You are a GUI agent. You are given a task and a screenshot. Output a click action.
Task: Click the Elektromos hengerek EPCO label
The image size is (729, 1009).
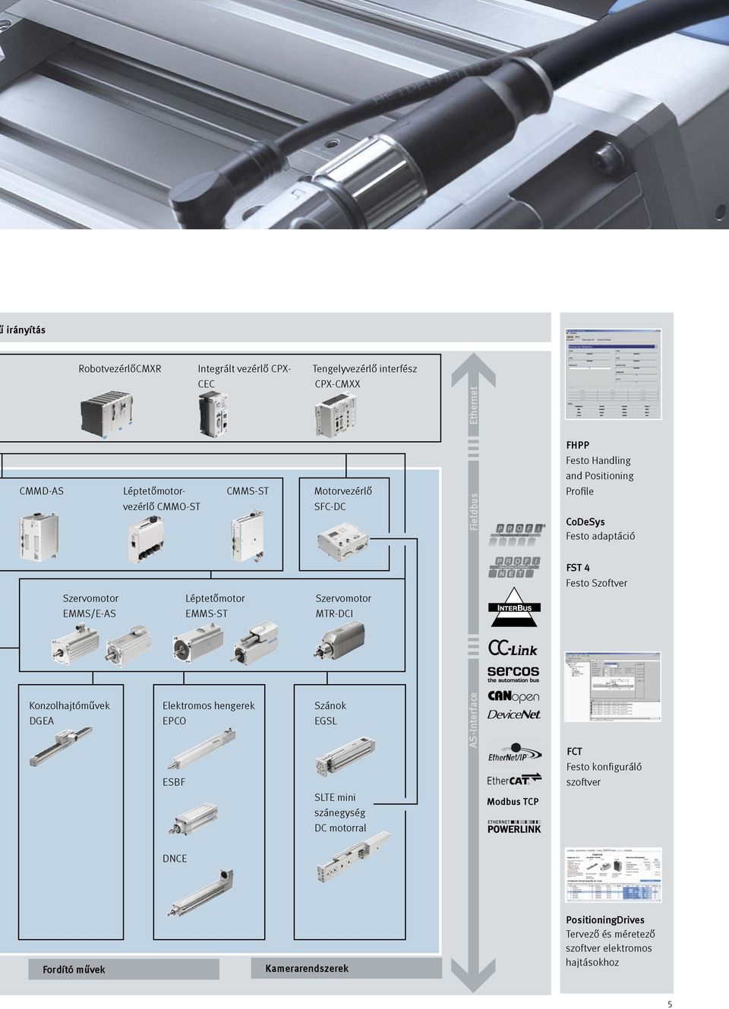point(209,714)
